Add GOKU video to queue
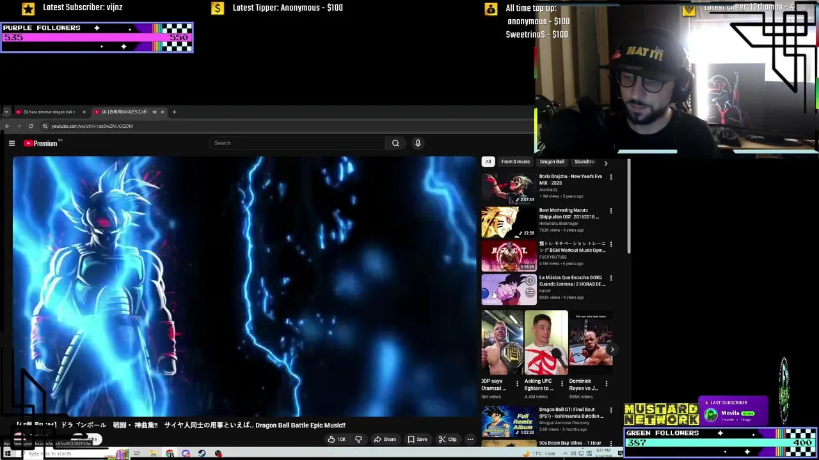The image size is (819, 460). coord(530,293)
